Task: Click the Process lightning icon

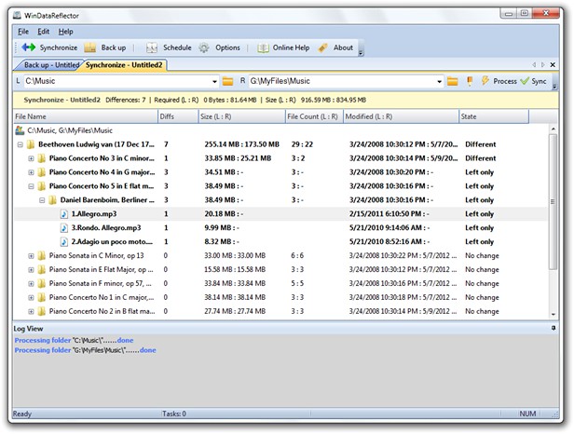Action: [485, 80]
